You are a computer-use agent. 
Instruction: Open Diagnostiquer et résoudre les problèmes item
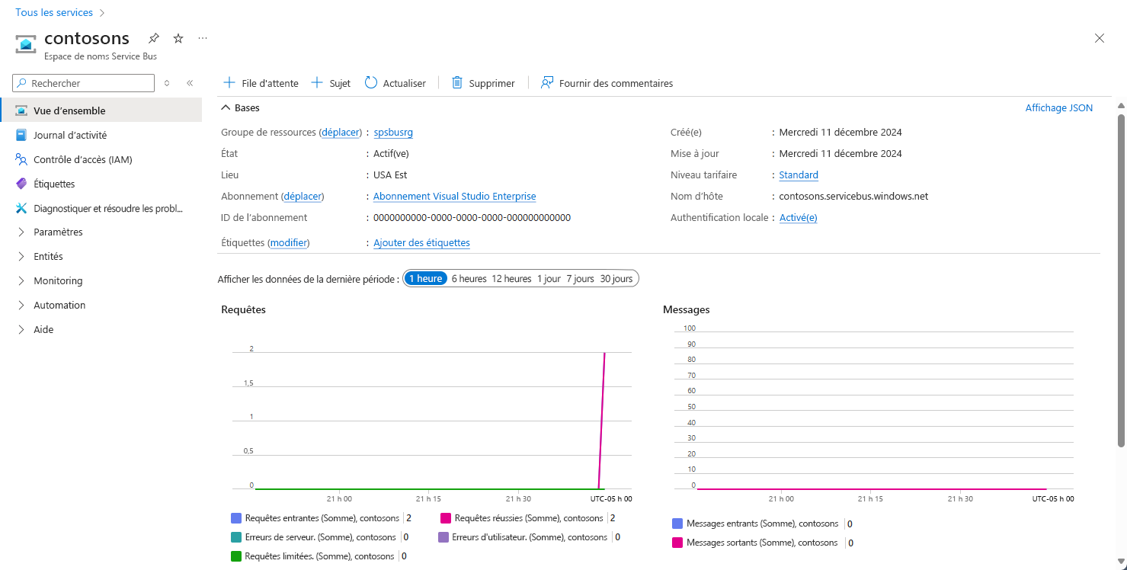click(x=101, y=208)
